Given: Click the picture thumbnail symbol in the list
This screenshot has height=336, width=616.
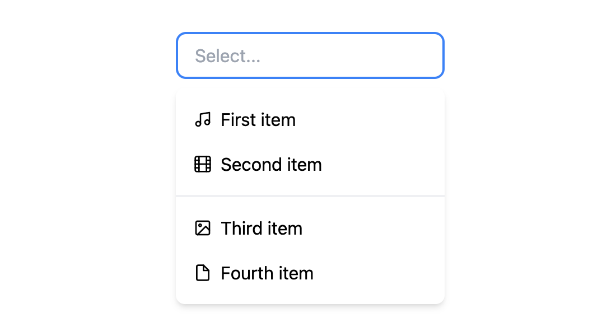Looking at the screenshot, I should 203,228.
